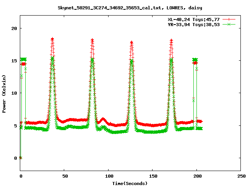Viewport: 249px width, 187px height.
Task: Click the second red peak near 82 seconds
Action: click(x=92, y=40)
